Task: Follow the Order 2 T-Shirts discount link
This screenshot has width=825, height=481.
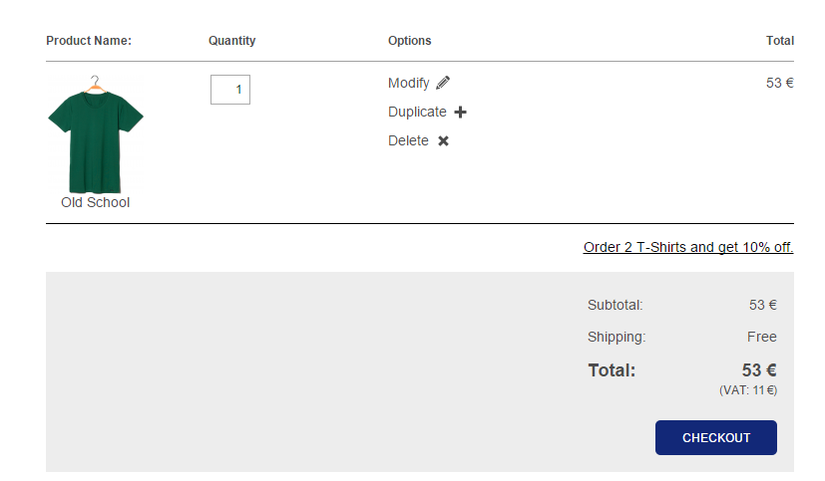Action: click(688, 247)
